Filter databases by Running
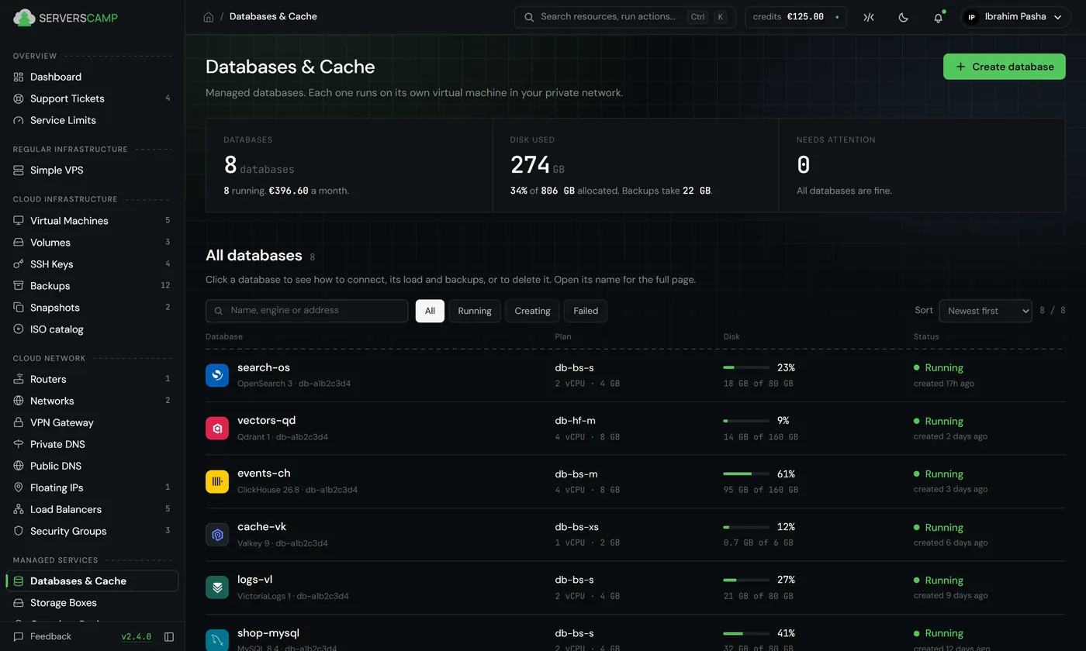Image resolution: width=1086 pixels, height=651 pixels. [475, 311]
